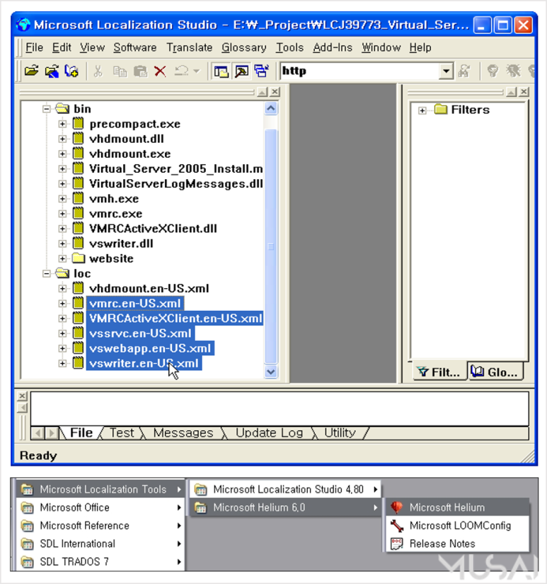Expand vhdmount.en-US.xml node

pos(62,289)
